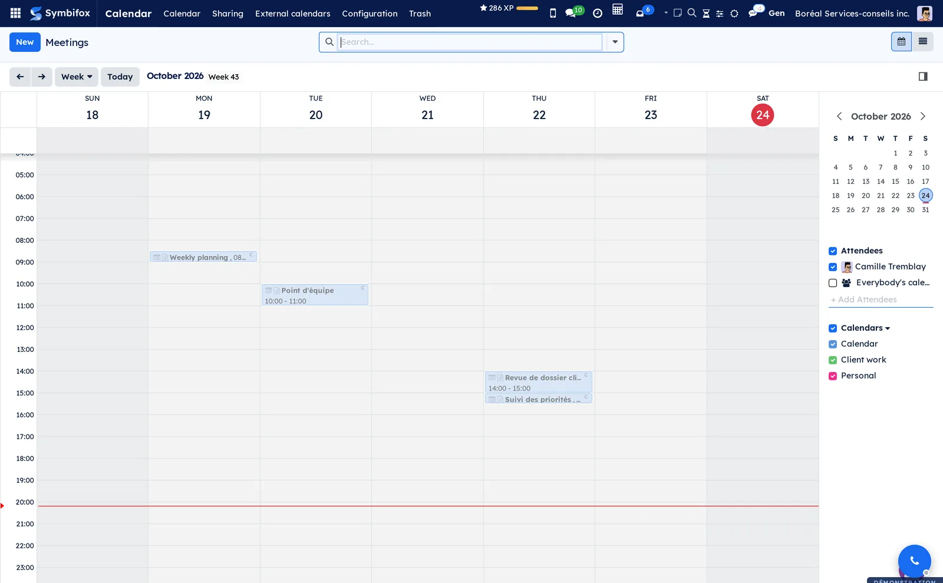
Task: Click the magnifier icon in top bar
Action: coord(692,13)
